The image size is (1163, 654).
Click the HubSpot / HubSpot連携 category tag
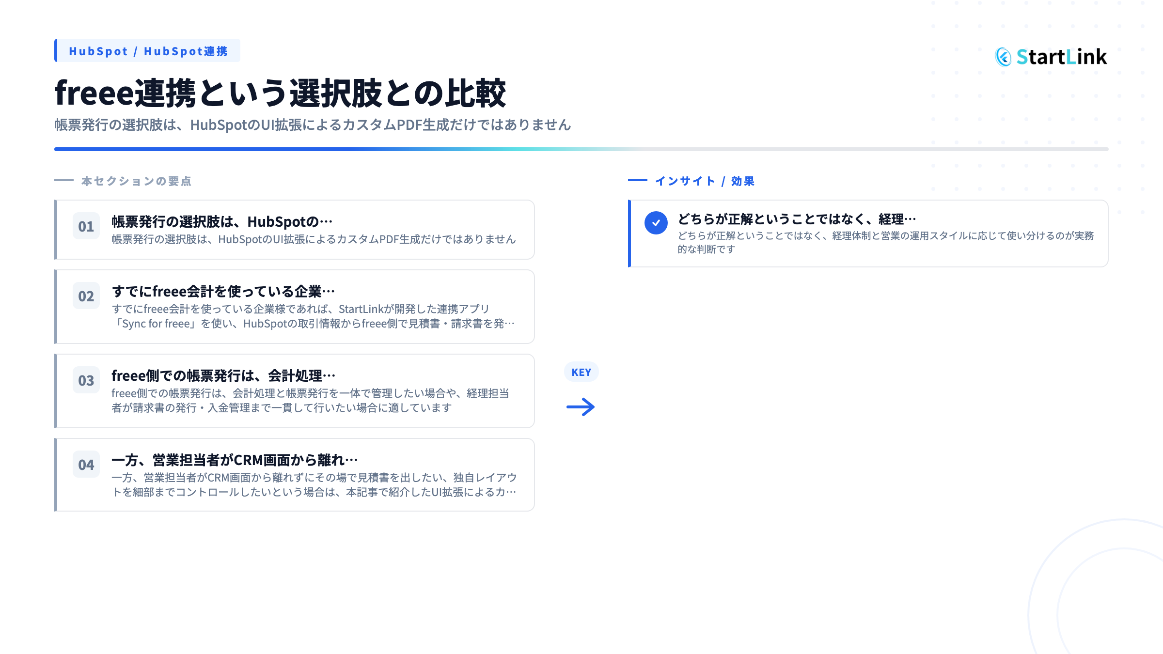click(x=147, y=51)
